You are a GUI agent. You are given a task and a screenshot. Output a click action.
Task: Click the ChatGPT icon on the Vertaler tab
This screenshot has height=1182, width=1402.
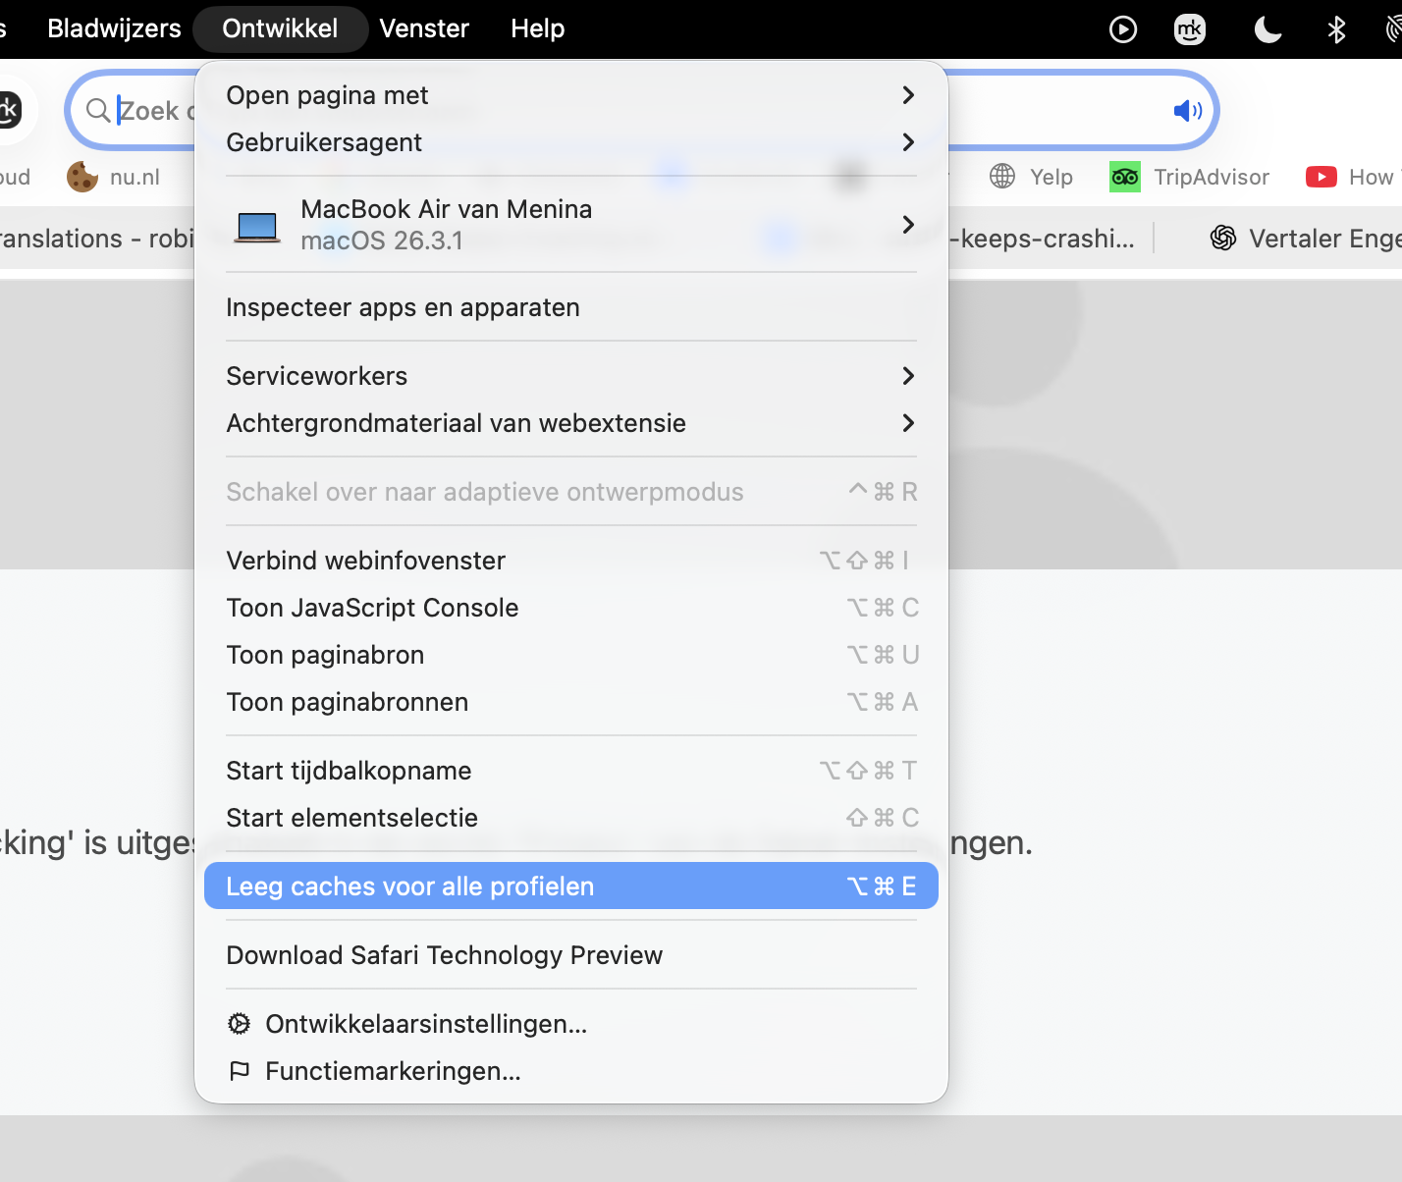pos(1223,238)
